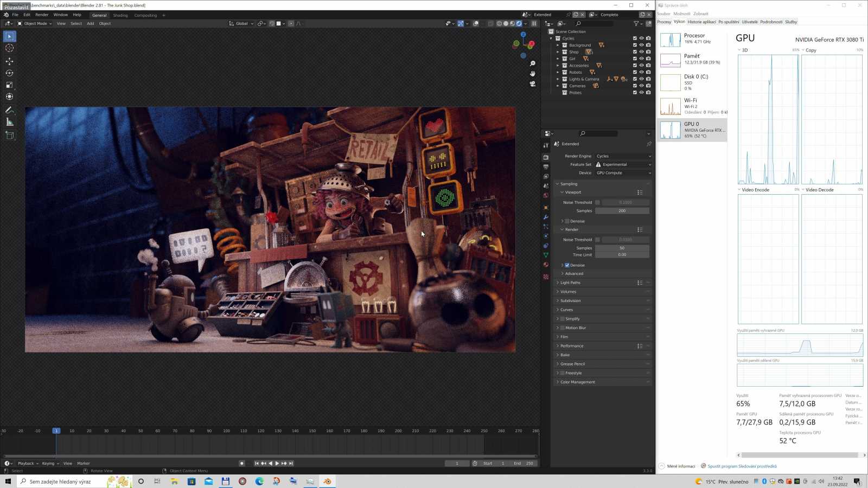Open the Render menu
Image resolution: width=868 pixels, height=488 pixels.
42,15
